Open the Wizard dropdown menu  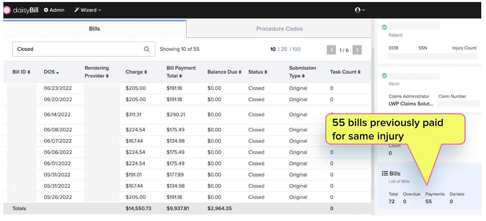pyautogui.click(x=88, y=10)
